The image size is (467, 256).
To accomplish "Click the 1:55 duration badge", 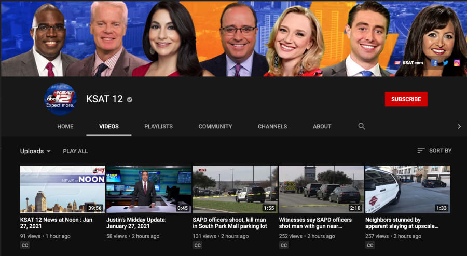I will pos(269,208).
